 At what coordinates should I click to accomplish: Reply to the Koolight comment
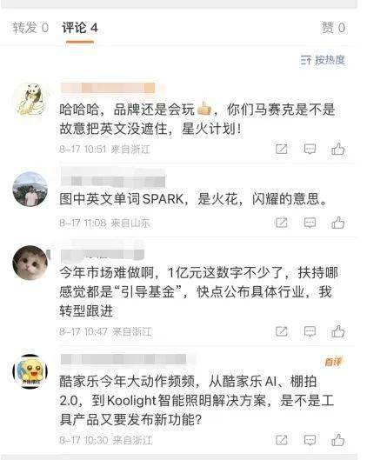310,440
